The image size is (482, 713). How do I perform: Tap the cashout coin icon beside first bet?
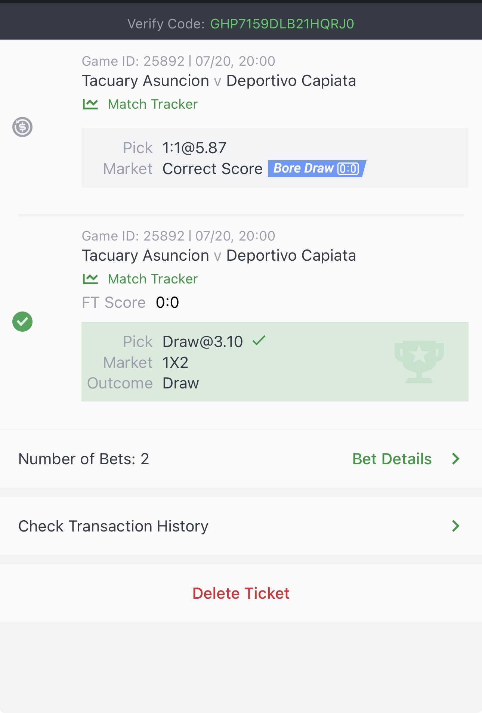click(x=22, y=127)
